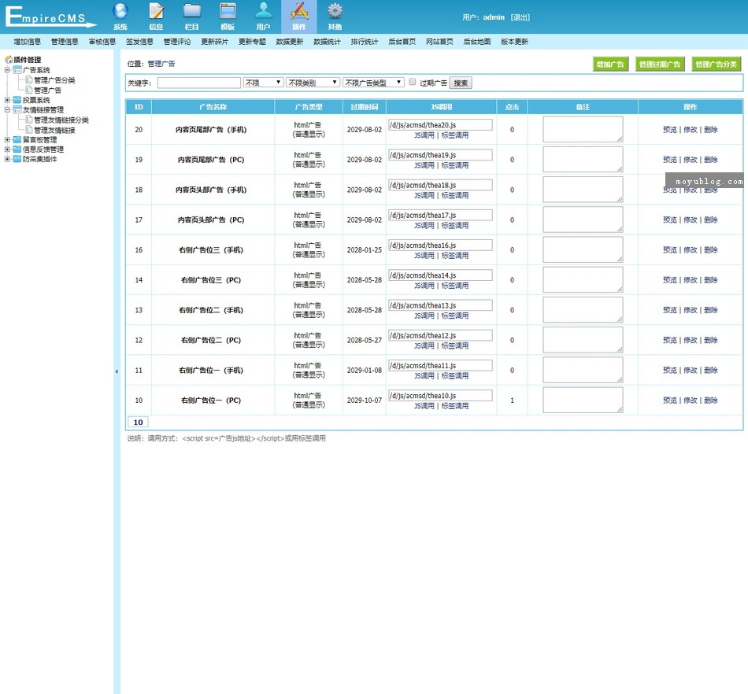Click expiry date 2029-10-07
The height and width of the screenshot is (694, 748).
click(365, 401)
